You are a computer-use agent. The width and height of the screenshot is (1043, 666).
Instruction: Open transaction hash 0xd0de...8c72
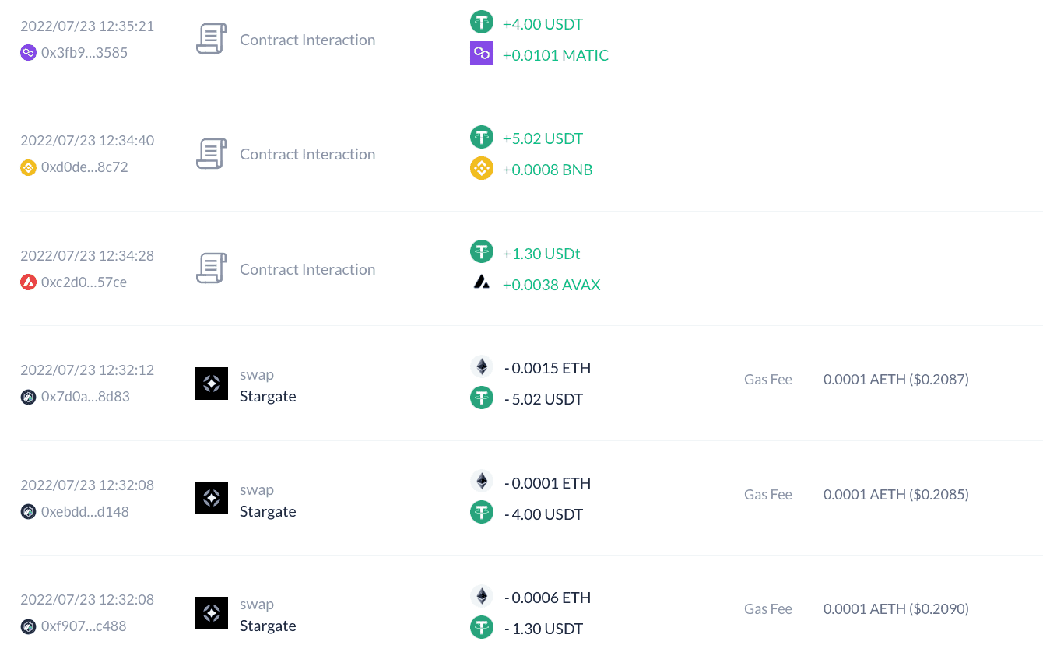pos(84,167)
